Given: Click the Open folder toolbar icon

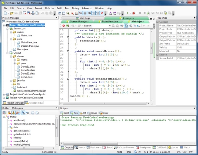Looking at the screenshot, I should (x=12, y=13).
